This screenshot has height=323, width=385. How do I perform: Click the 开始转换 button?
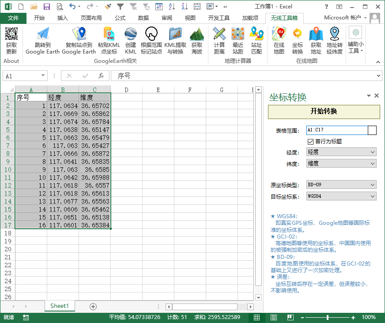pyautogui.click(x=324, y=112)
